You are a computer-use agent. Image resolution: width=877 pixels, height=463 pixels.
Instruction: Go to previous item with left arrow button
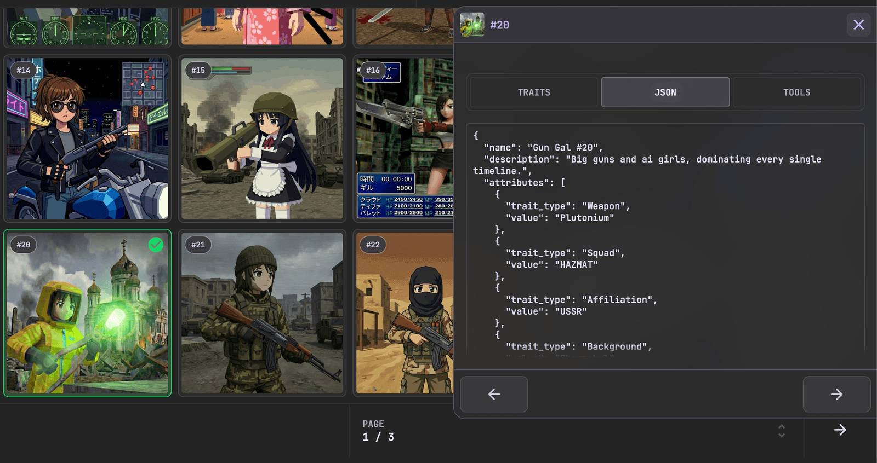[494, 394]
